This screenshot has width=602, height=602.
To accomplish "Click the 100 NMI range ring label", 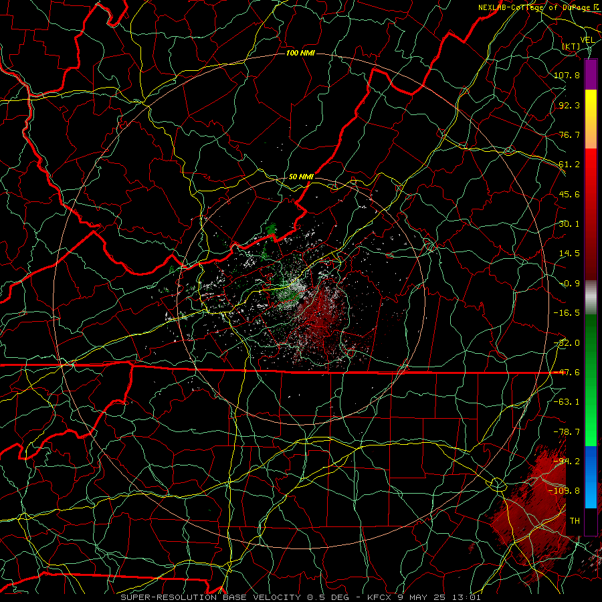I will point(300,53).
